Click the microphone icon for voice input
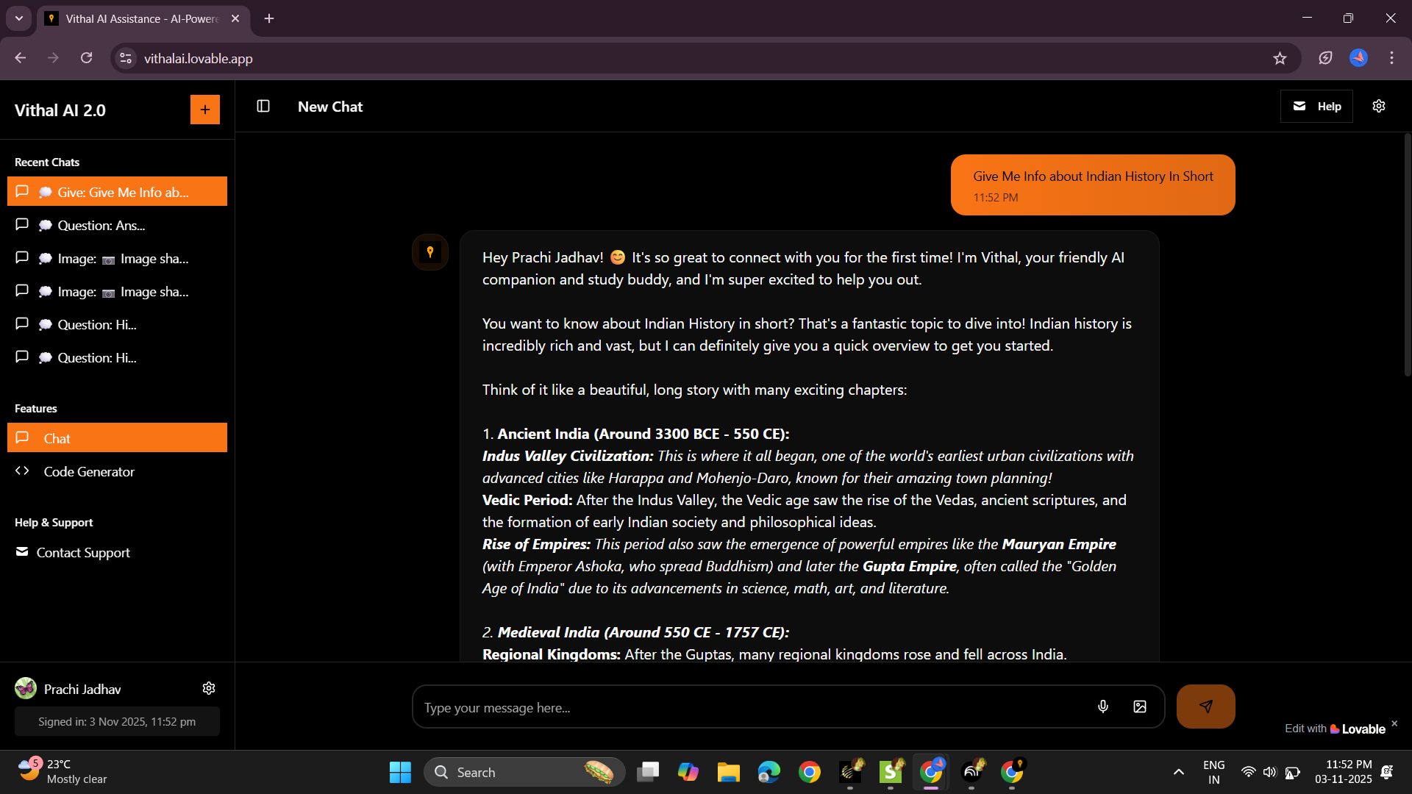 pos(1102,707)
